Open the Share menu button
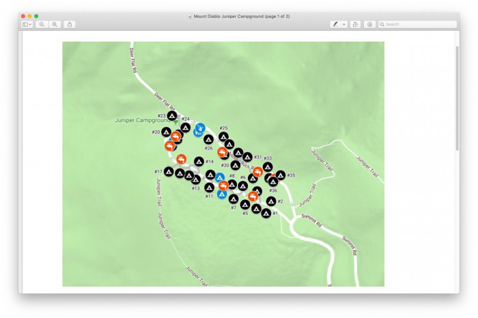The width and height of the screenshot is (478, 318). 70,24
